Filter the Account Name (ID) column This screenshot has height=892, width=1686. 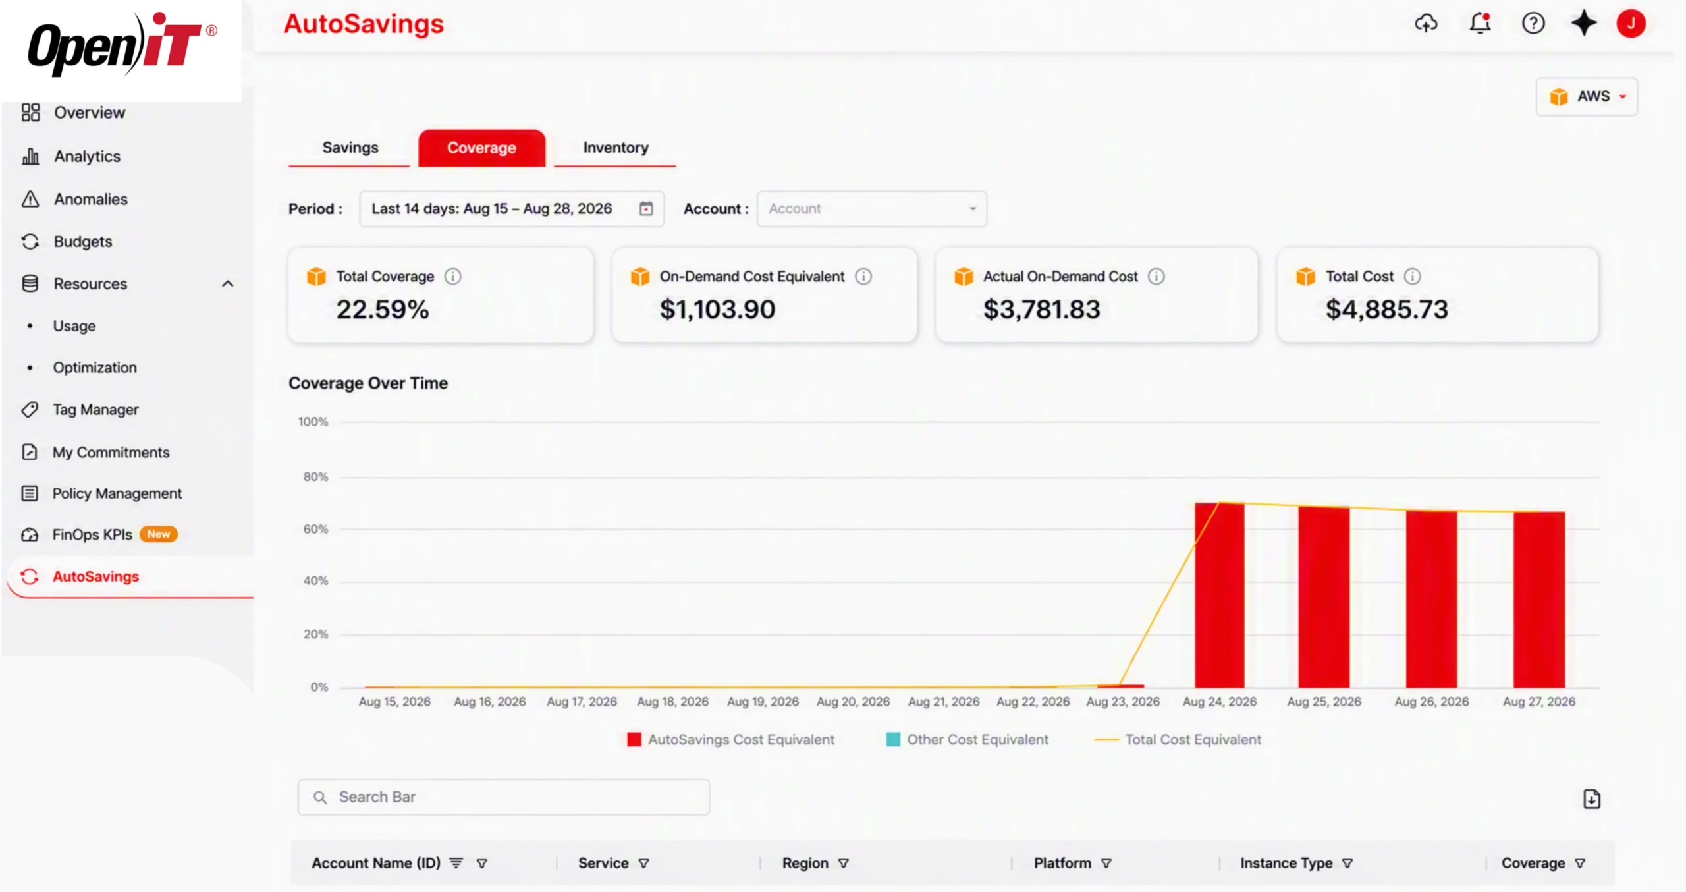tap(482, 863)
